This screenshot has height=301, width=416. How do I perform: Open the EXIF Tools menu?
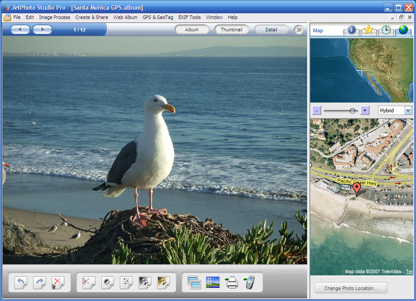click(x=189, y=17)
